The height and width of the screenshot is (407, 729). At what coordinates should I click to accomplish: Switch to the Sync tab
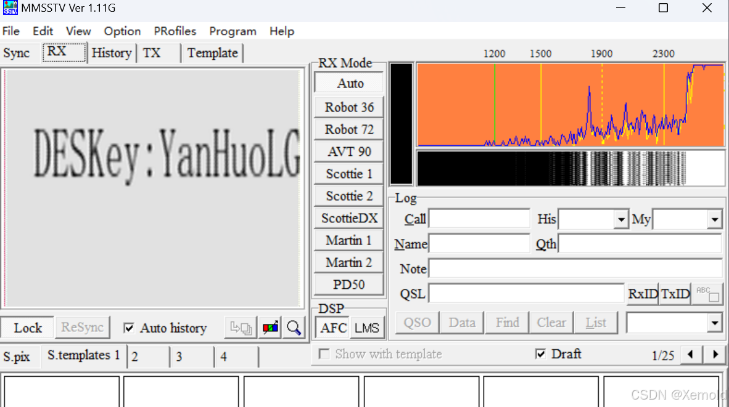(17, 53)
